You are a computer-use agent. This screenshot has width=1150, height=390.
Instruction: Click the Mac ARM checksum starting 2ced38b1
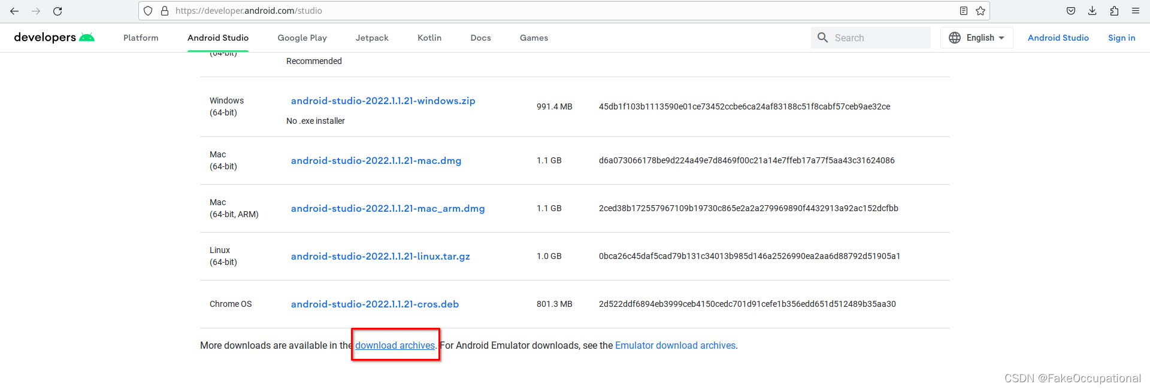pos(749,208)
